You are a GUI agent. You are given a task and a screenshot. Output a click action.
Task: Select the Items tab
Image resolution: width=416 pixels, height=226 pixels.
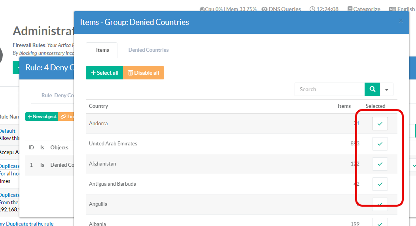[102, 50]
